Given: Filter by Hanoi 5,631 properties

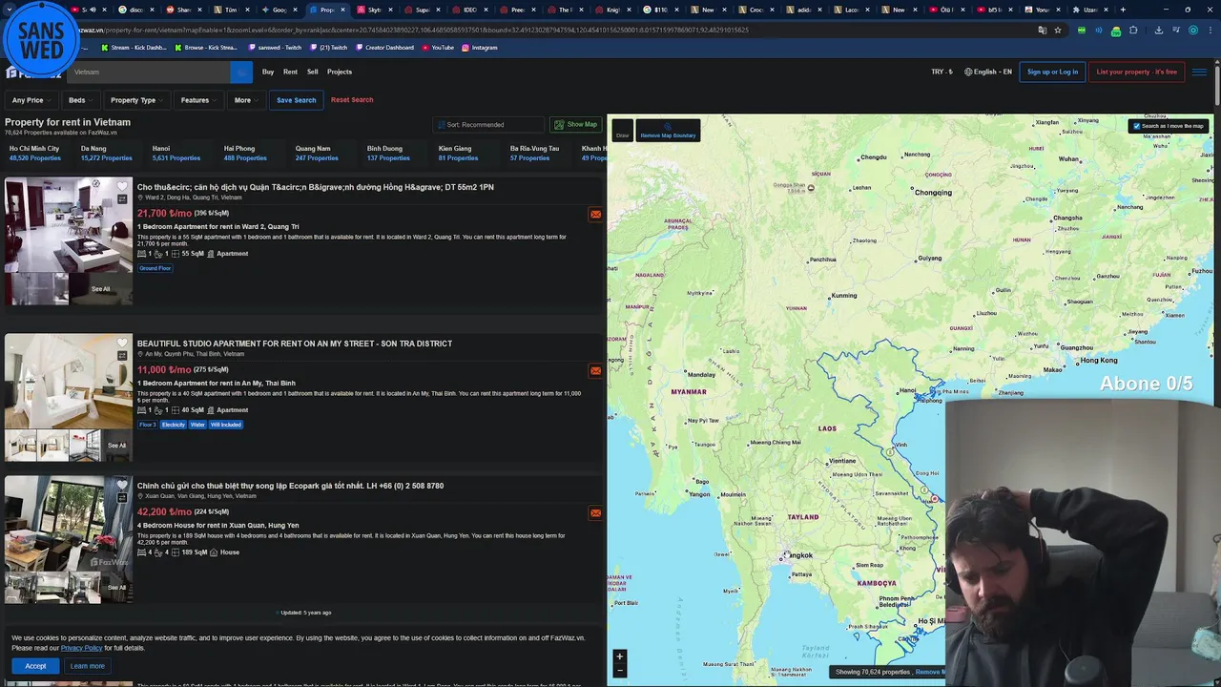Looking at the screenshot, I should coord(176,153).
